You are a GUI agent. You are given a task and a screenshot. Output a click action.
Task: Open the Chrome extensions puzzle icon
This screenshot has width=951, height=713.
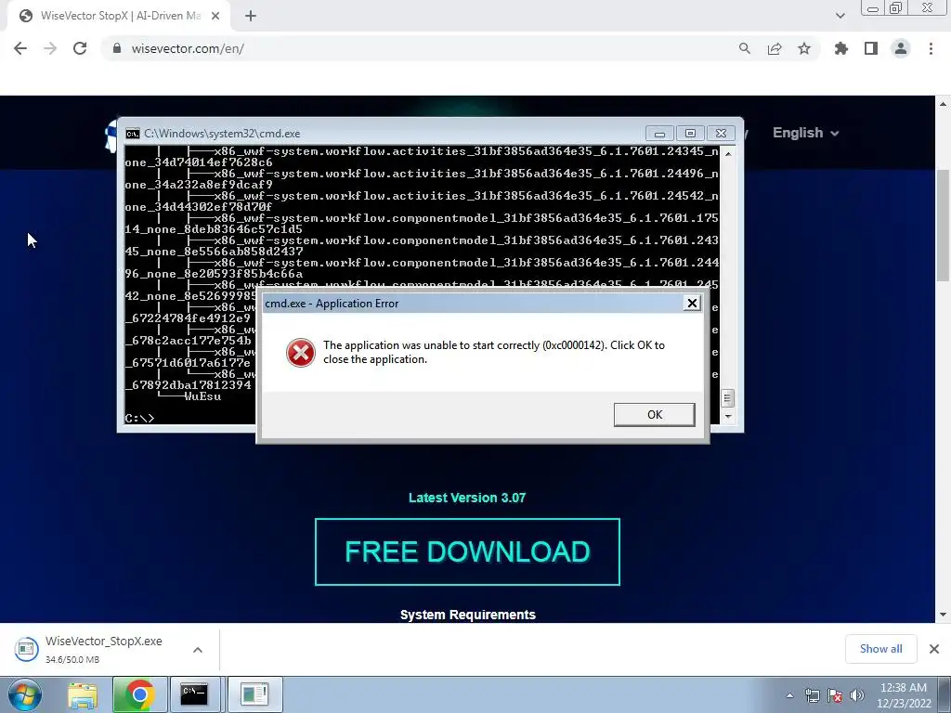point(841,48)
